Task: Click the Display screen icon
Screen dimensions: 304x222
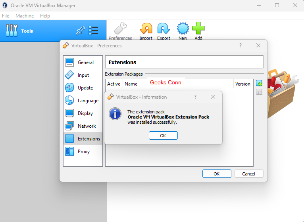Action: (69, 113)
